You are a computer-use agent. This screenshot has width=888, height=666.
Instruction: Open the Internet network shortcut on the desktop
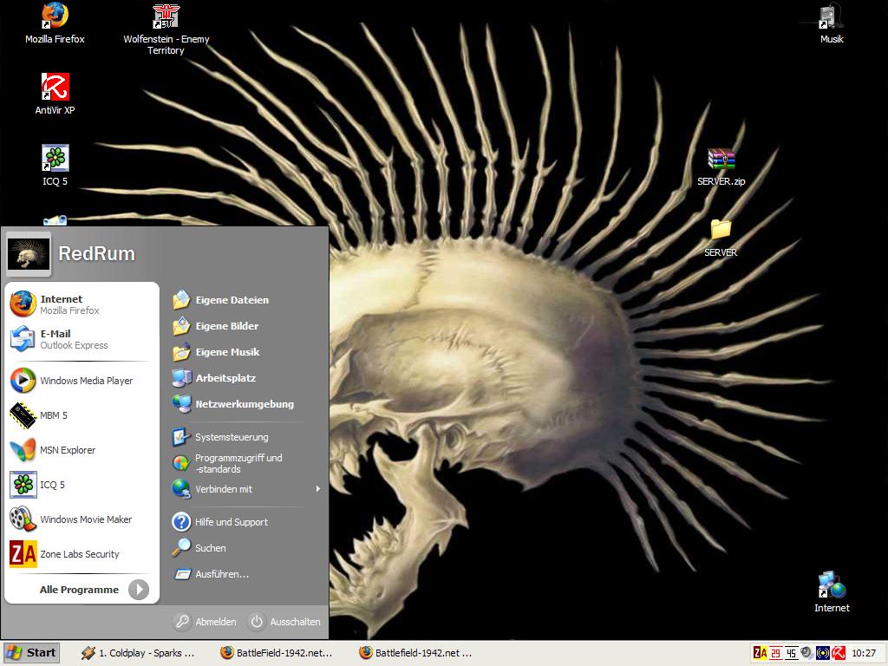pyautogui.click(x=832, y=592)
